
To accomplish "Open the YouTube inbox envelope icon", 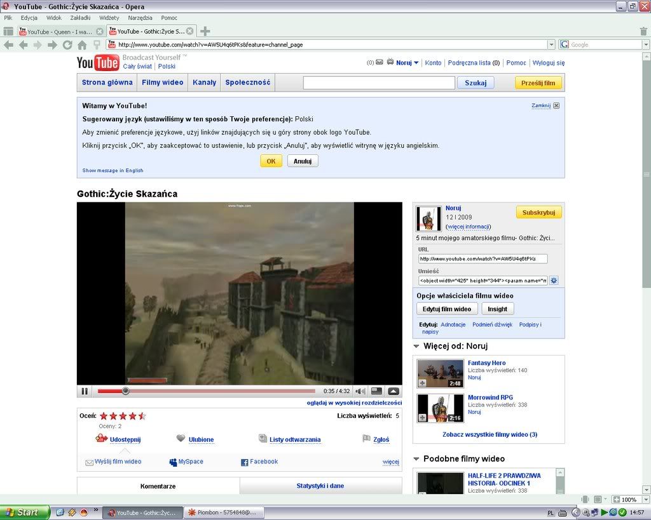I will (380, 63).
